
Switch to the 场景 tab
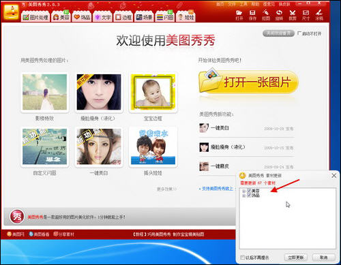(144, 17)
